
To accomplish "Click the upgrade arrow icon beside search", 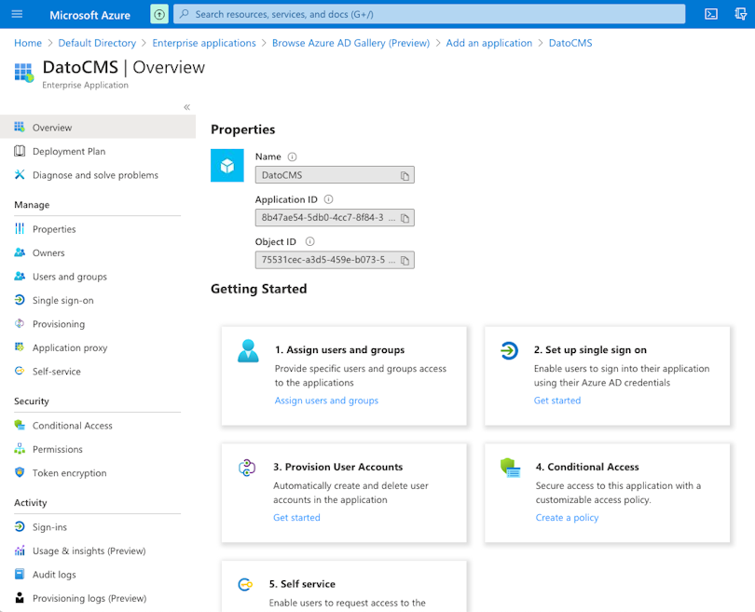I will 159,14.
